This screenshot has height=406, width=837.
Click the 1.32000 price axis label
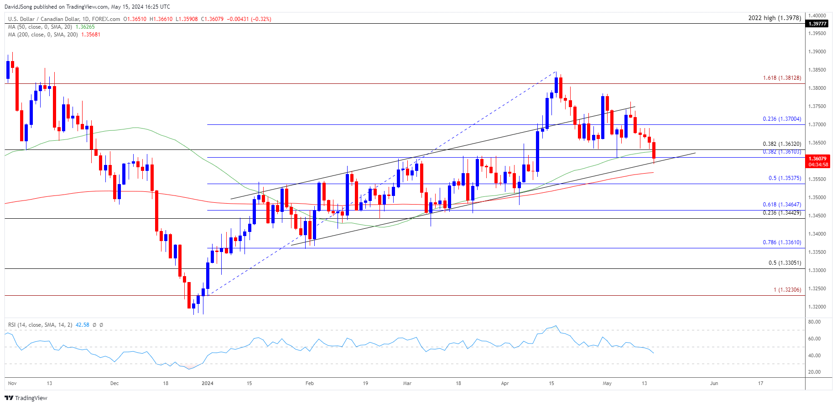817,307
